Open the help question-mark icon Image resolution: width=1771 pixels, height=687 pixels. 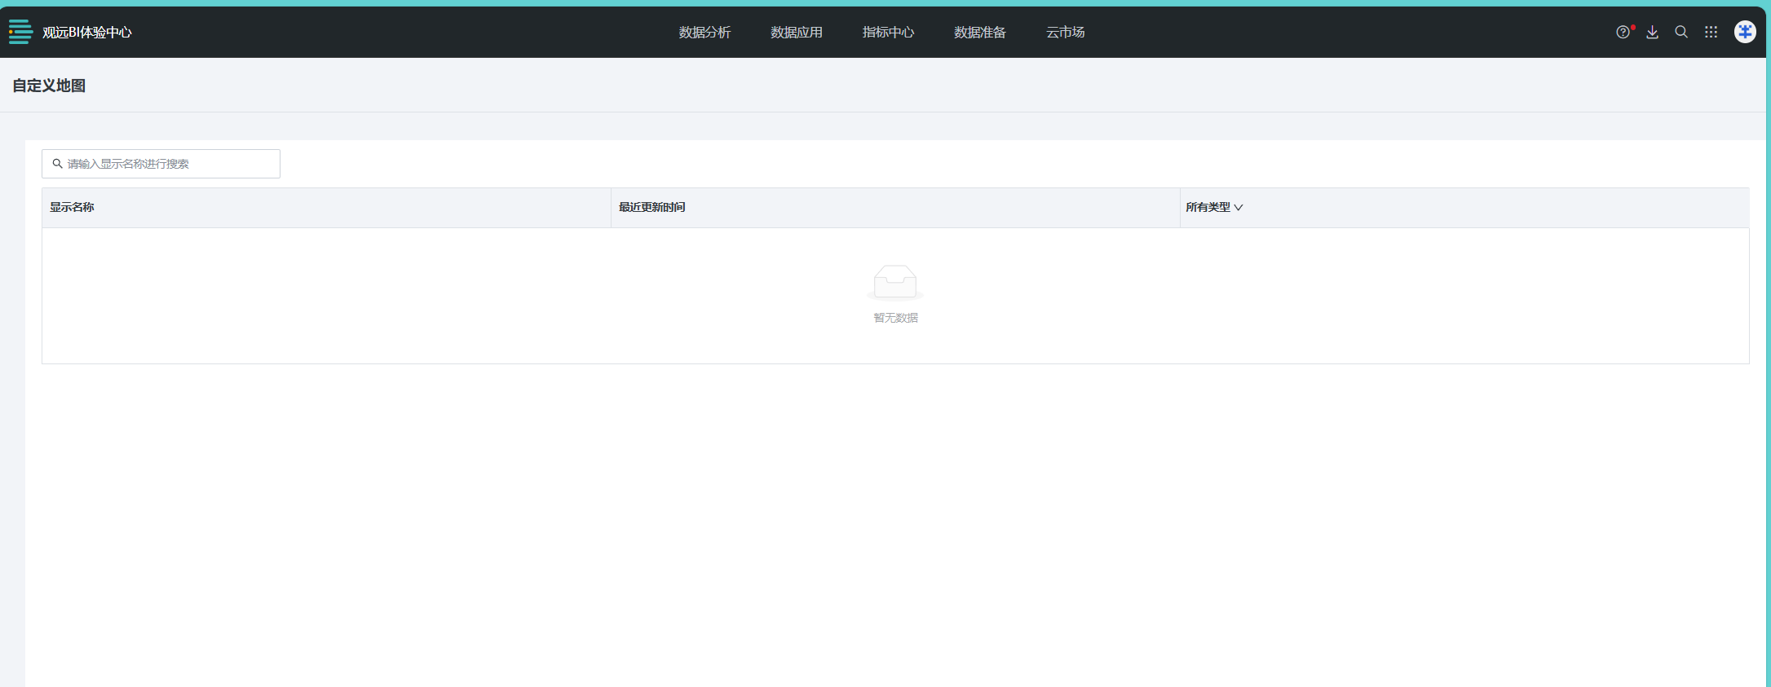coord(1623,33)
